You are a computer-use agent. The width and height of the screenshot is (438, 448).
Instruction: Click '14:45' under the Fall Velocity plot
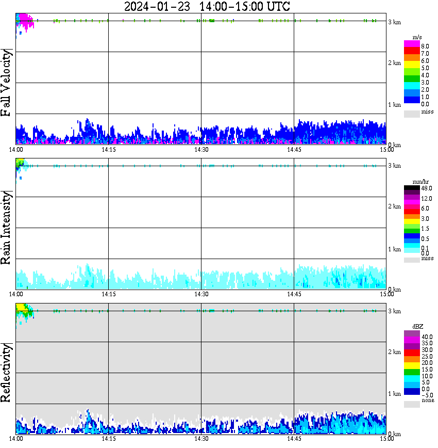pyautogui.click(x=294, y=150)
